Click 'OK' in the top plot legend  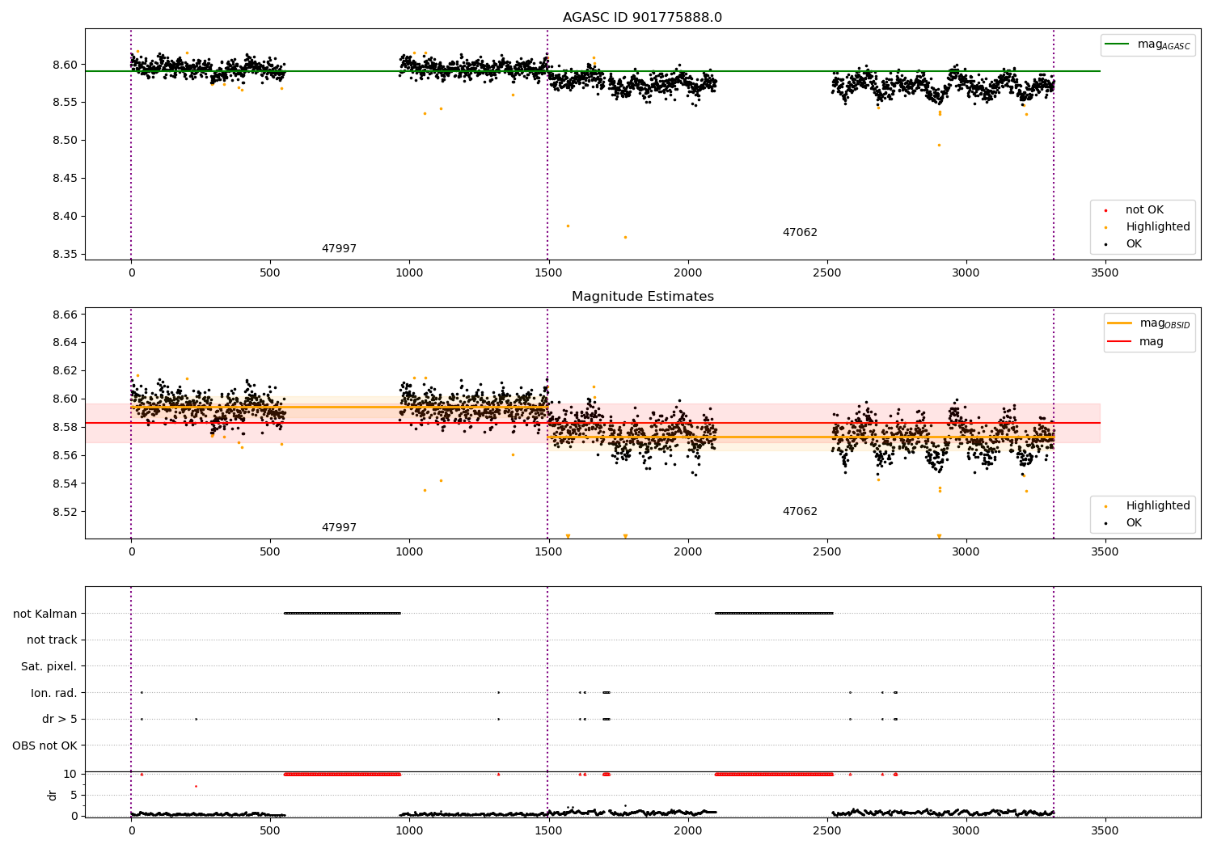click(x=1134, y=244)
